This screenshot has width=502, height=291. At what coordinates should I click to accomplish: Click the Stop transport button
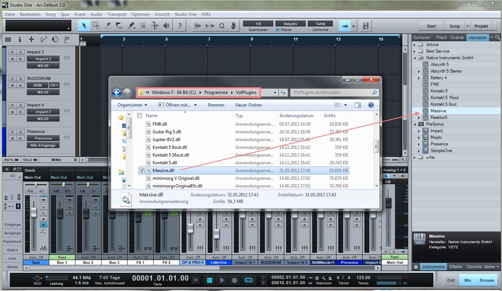click(x=209, y=280)
